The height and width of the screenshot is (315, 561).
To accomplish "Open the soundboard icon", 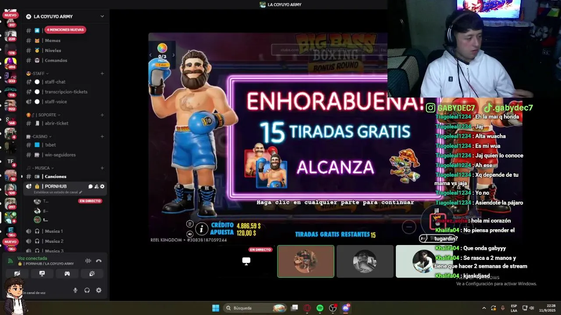I will (92, 273).
